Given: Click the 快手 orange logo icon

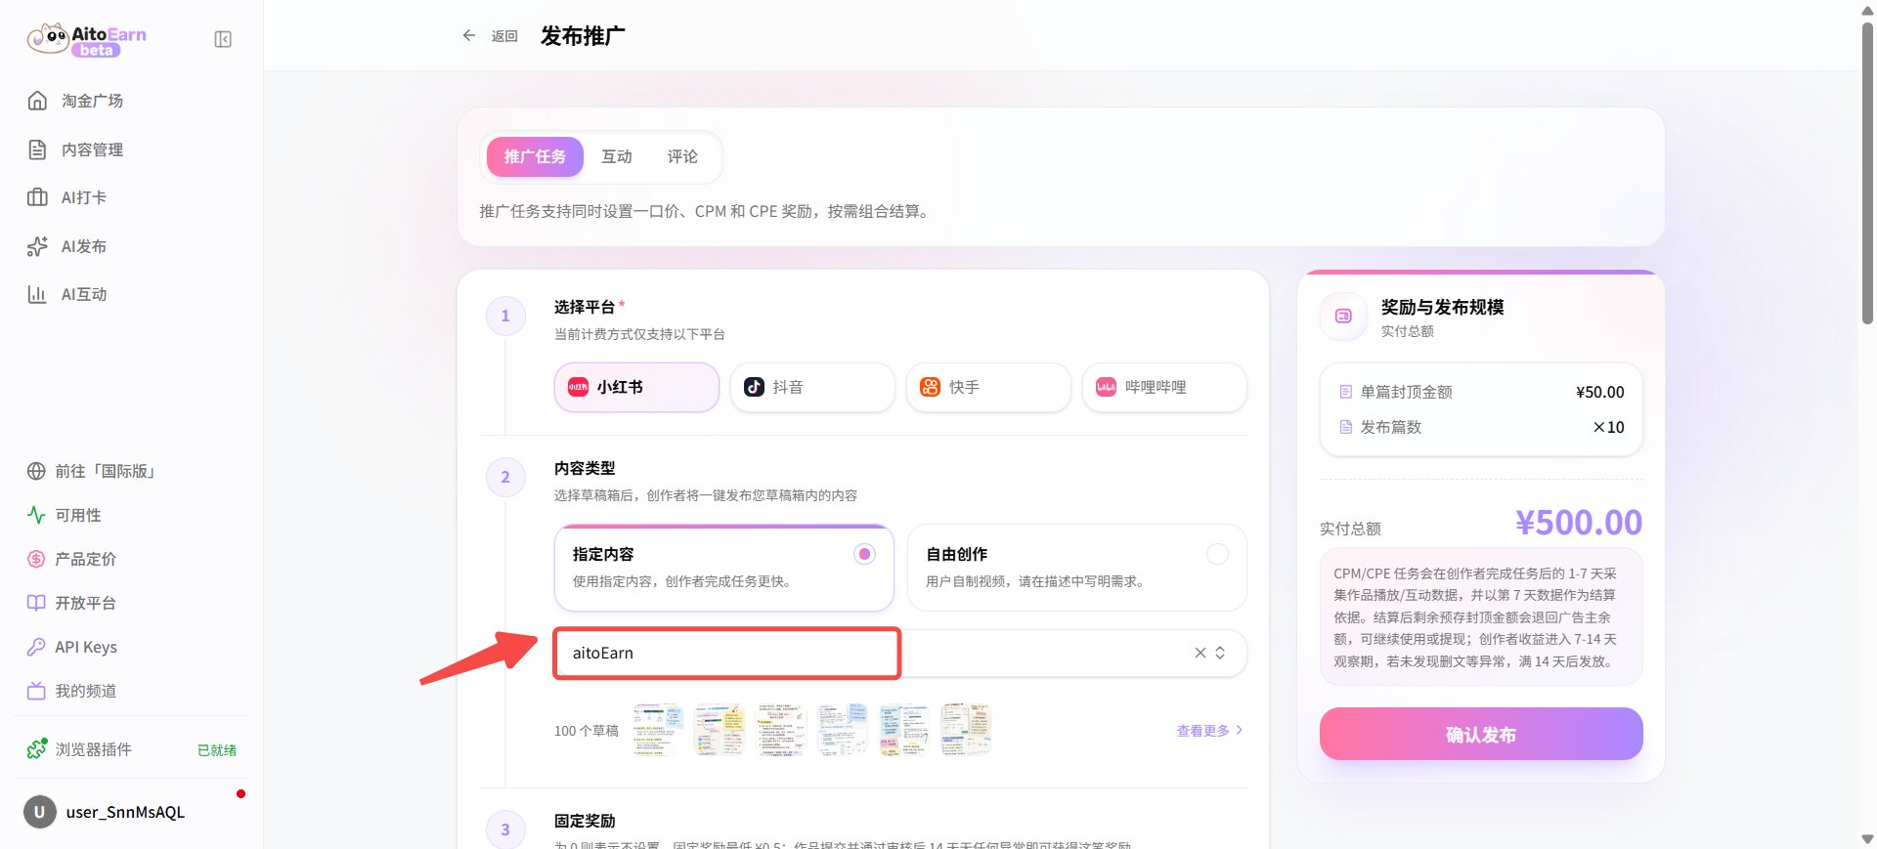Looking at the screenshot, I should (930, 387).
